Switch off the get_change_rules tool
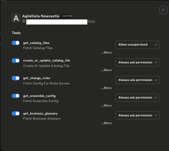169x151 pixels. [16, 78]
